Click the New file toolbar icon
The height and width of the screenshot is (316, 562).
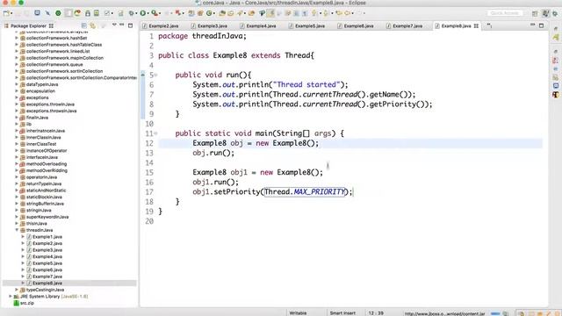(6, 13)
